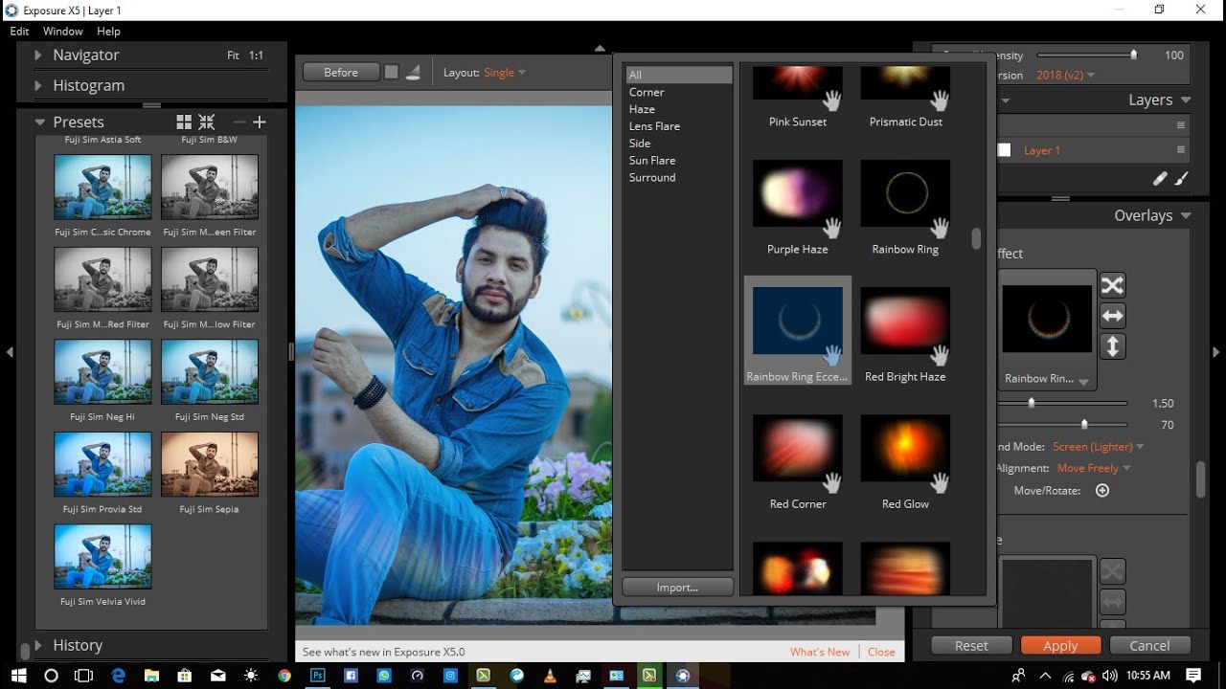
Task: Click the Apply button
Action: click(x=1060, y=646)
